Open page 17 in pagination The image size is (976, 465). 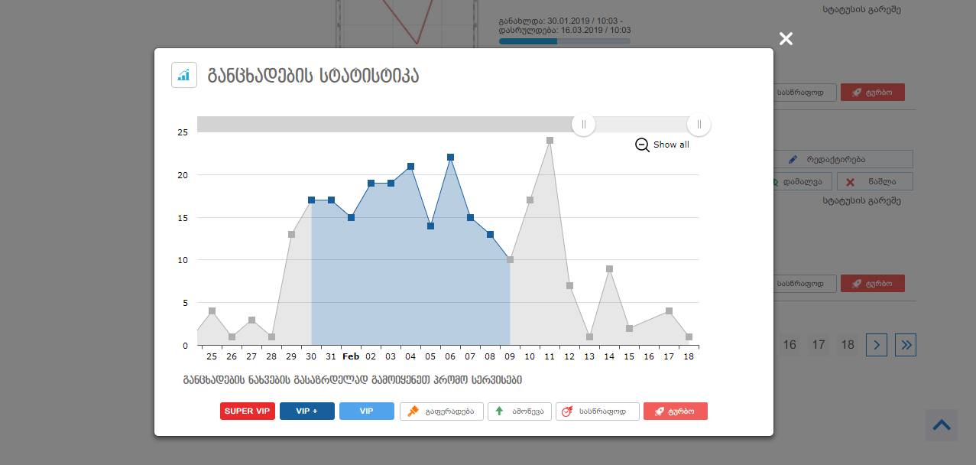click(x=819, y=345)
